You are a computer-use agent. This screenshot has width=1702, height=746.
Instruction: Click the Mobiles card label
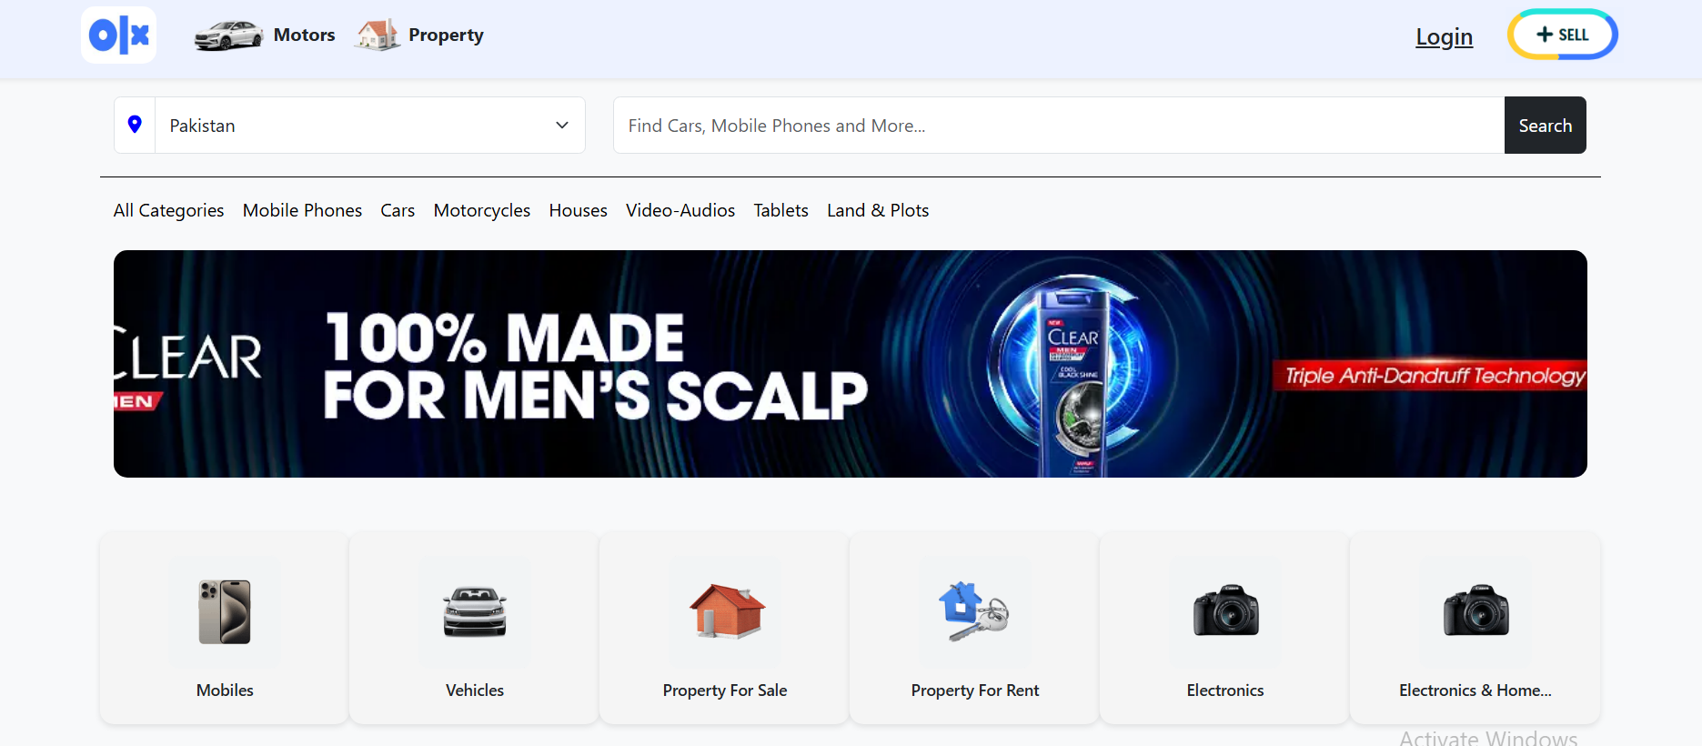pos(225,691)
